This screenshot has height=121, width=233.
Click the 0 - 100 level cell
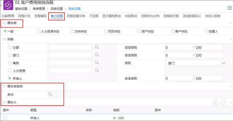point(118,118)
